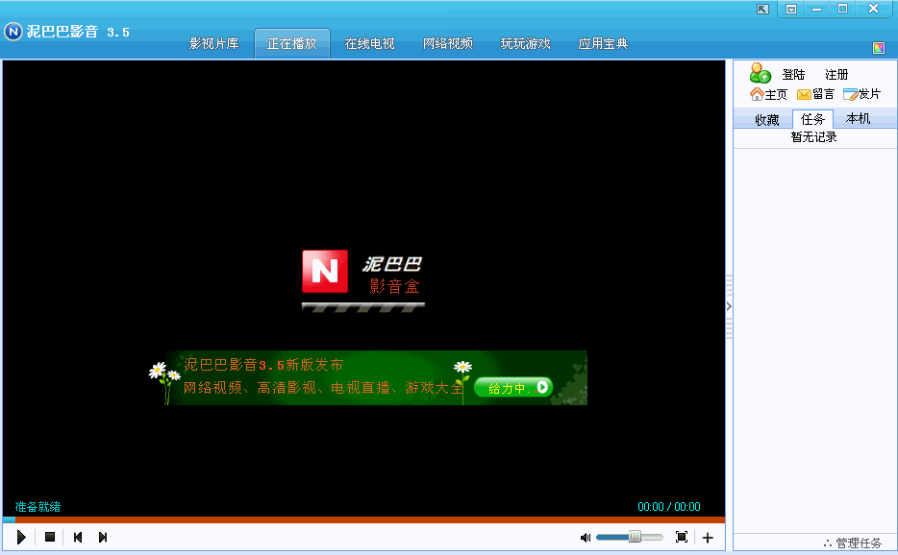Open the 网络视频 tab
The width and height of the screenshot is (898, 555).
click(448, 43)
